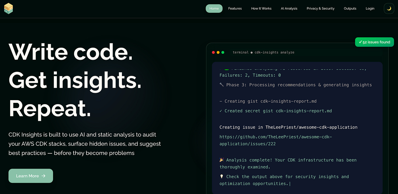398x194 pixels.
Task: Go to the Outputs section
Action: pyautogui.click(x=350, y=8)
